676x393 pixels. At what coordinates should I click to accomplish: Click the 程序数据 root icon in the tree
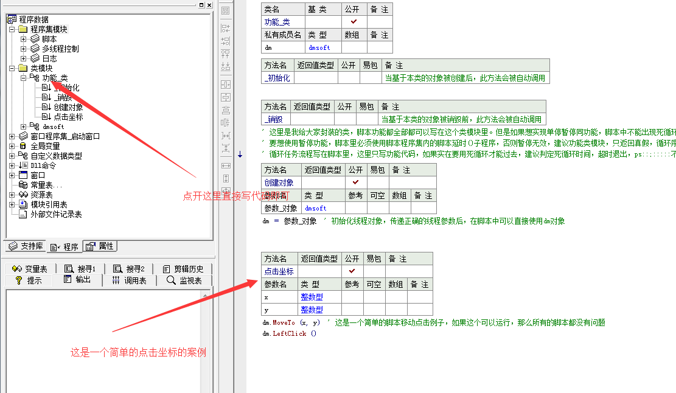(x=12, y=19)
